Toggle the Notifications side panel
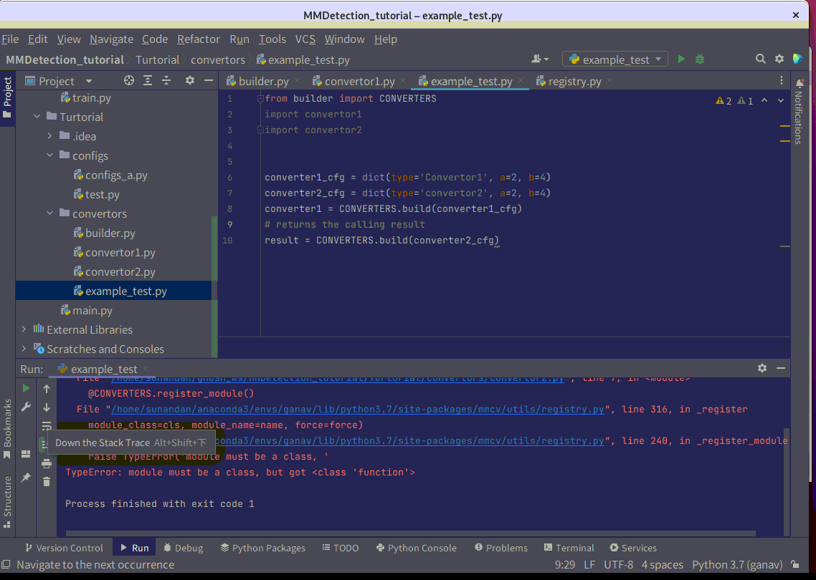Image resolution: width=816 pixels, height=580 pixels. pyautogui.click(x=799, y=111)
